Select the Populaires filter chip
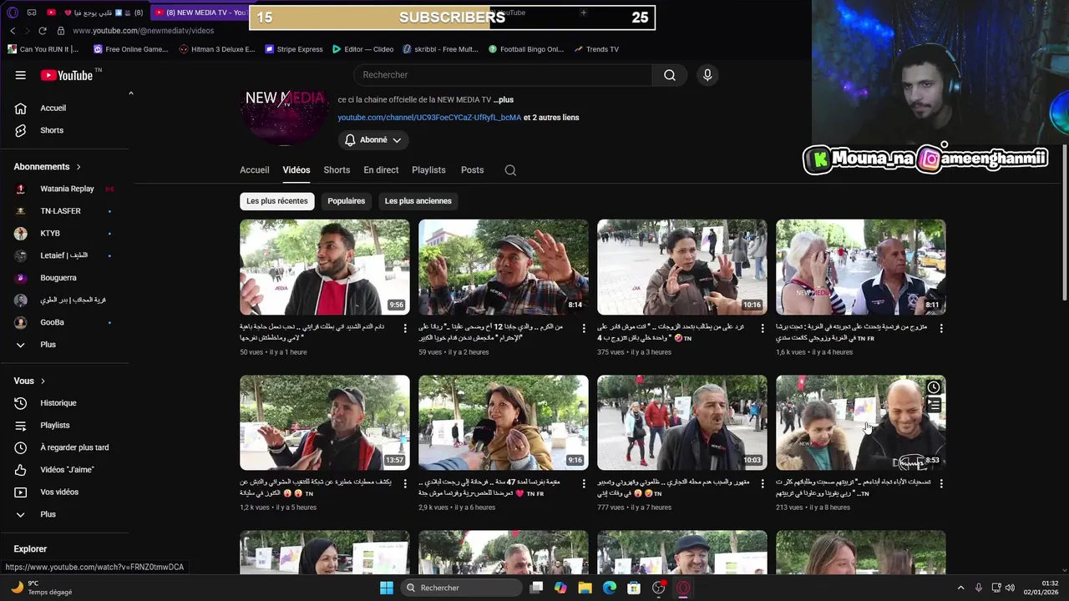This screenshot has height=601, width=1069. coord(347,201)
